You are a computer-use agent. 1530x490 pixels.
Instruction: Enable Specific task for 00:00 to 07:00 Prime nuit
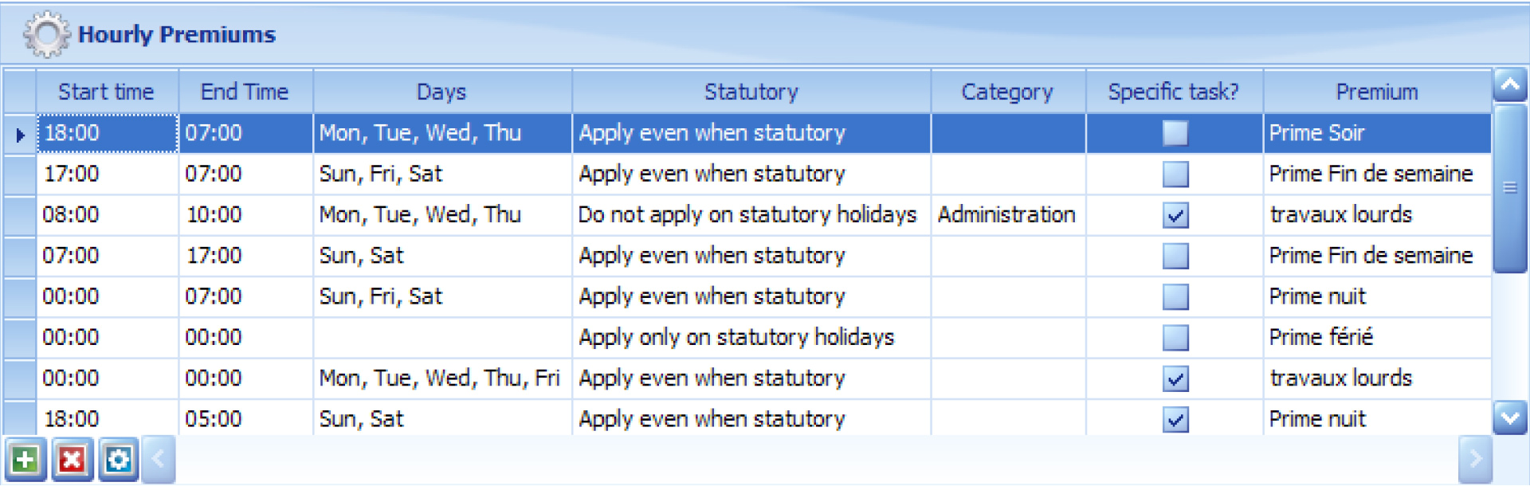[x=1175, y=296]
